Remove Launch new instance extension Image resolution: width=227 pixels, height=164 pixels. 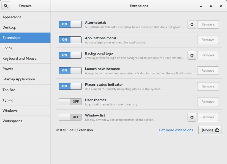[208, 71]
